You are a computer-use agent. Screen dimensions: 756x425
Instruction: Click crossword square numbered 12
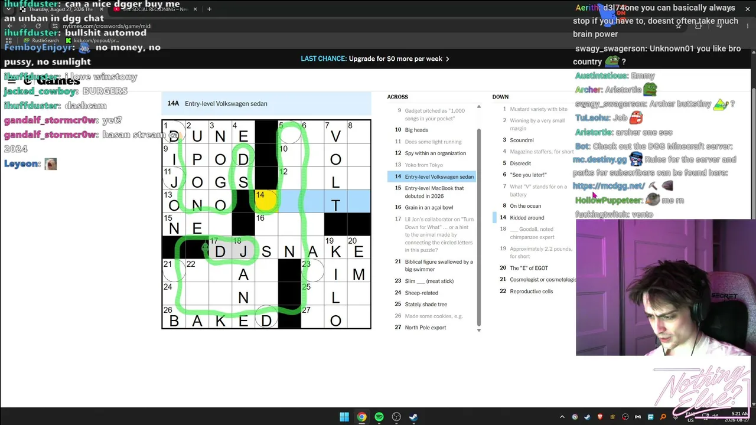click(x=289, y=178)
